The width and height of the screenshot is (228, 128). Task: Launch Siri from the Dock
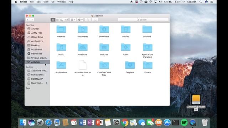32,123
